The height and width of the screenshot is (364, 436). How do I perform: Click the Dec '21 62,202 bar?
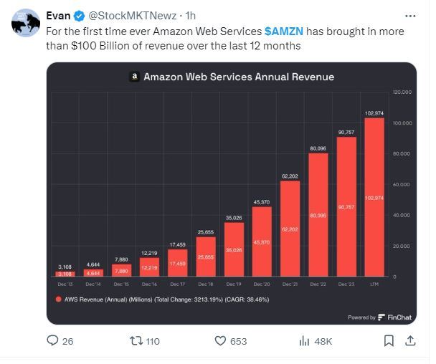click(290, 229)
